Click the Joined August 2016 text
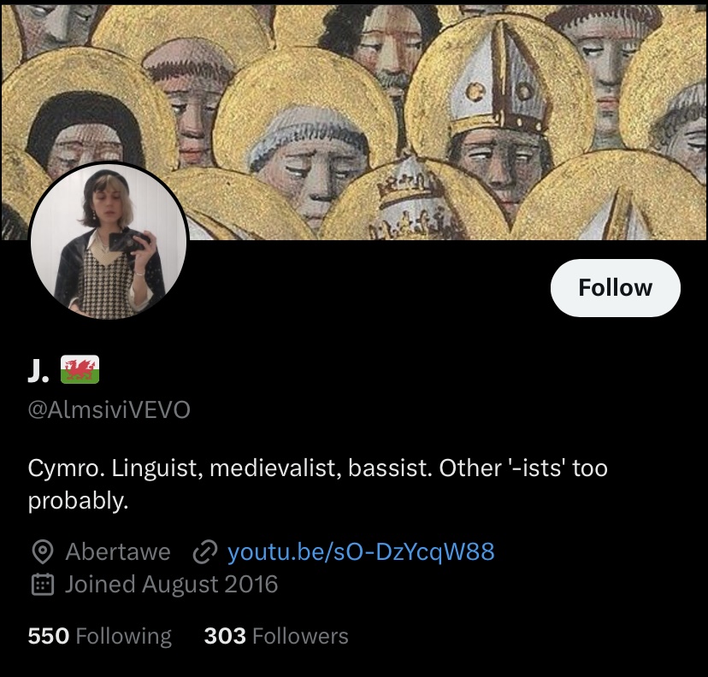 tap(171, 585)
